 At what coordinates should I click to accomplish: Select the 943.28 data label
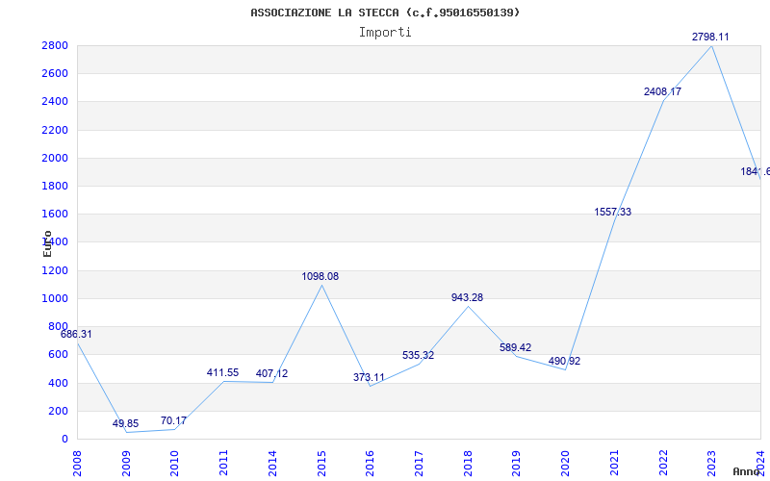point(468,297)
